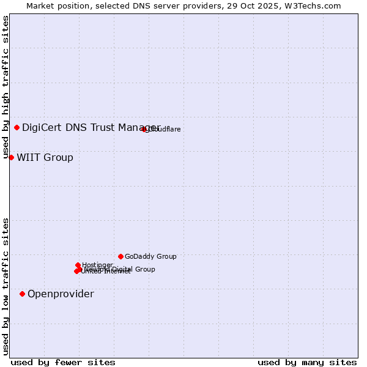Open the WIIT Group text label

pos(45,158)
